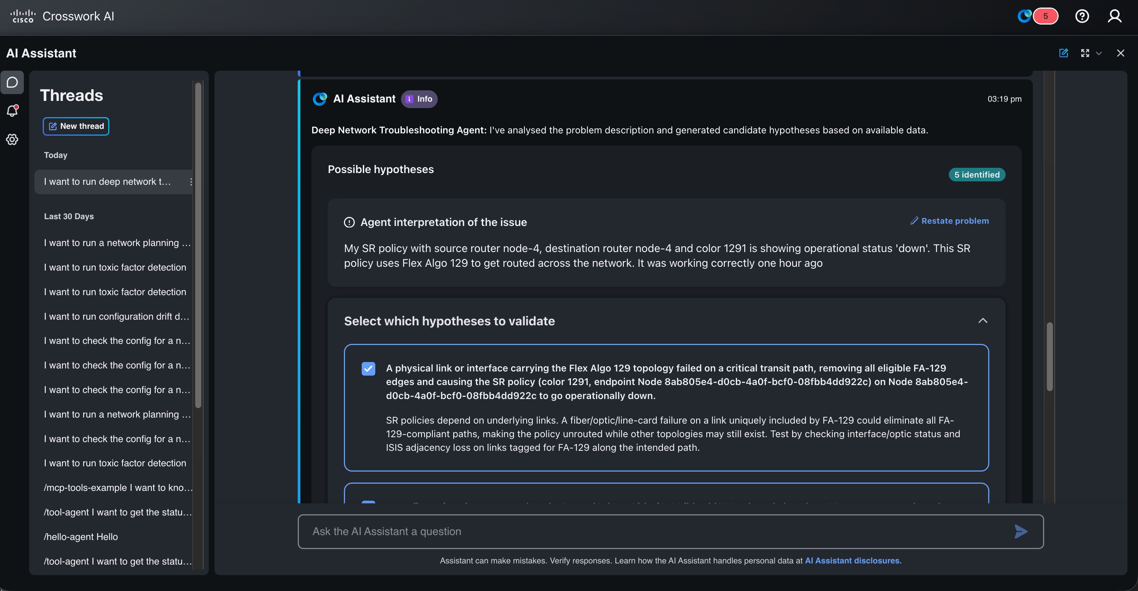This screenshot has height=591, width=1138.
Task: Click the Info badge beside AI Assistant
Action: [419, 99]
